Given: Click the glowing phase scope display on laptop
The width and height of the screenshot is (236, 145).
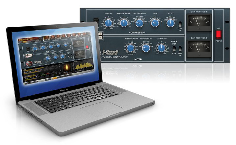Looking at the screenshot, I should point(67,68).
